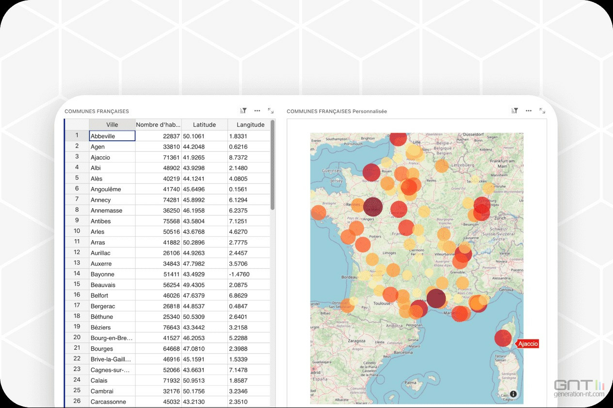Select the Auxerre cell
Screen dimensions: 613x408
(x=112, y=263)
